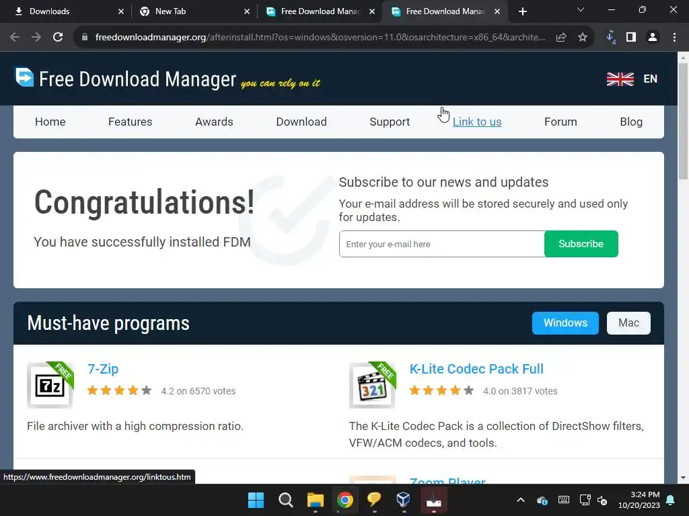Click the e-mail input field

click(441, 244)
